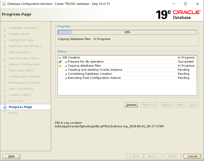
Task: Click the Progress Page step bullet icon
Action: coord(5,107)
